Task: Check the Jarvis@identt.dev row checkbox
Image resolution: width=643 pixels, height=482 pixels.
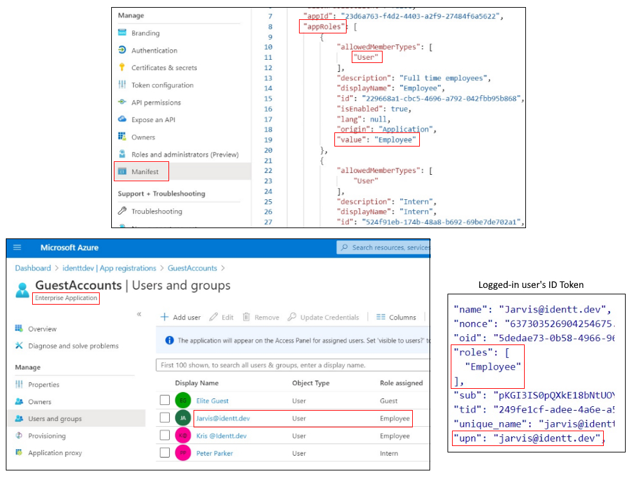Action: click(x=165, y=418)
